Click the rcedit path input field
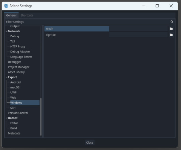The height and width of the screenshot is (150, 181). click(x=138, y=29)
